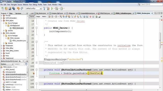163x91 pixels.
Task: Expand the Payroll project node
Action: tap(2, 53)
